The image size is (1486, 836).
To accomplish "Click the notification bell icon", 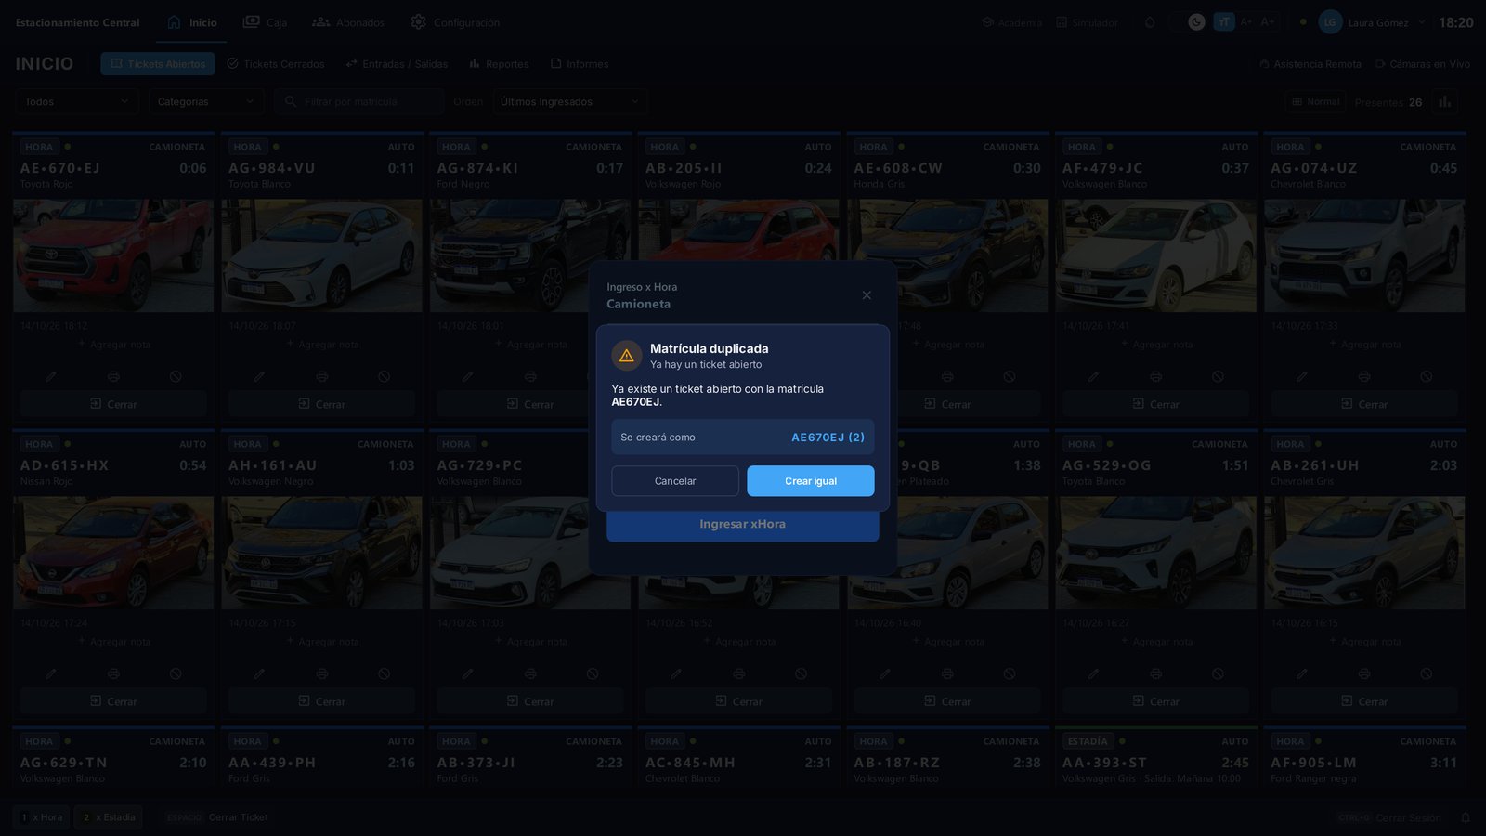I will point(1466,817).
